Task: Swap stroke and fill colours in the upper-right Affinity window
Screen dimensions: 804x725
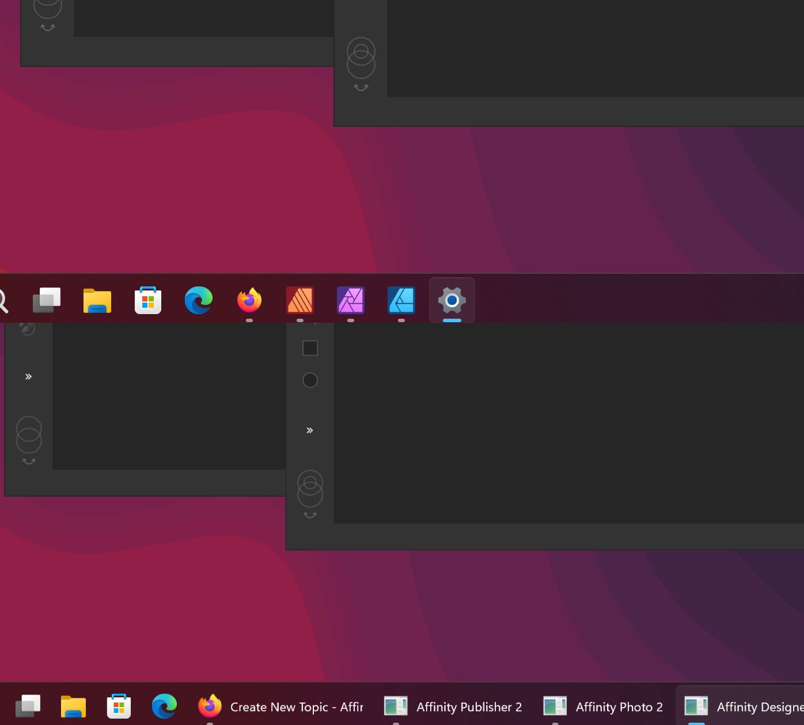Action: click(x=361, y=88)
